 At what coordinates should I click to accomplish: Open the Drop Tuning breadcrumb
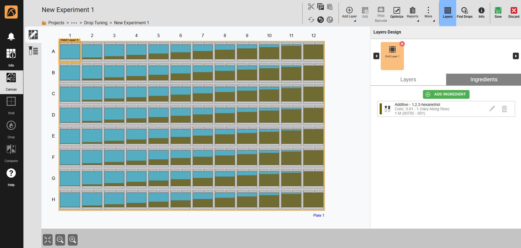coord(96,23)
